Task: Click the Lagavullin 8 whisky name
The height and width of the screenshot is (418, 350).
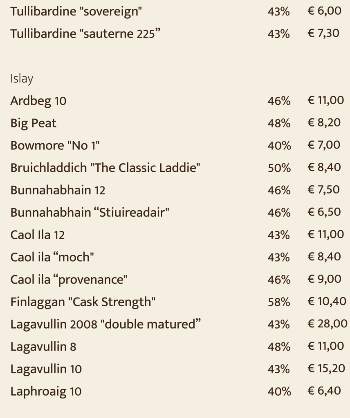Action: pos(43,347)
